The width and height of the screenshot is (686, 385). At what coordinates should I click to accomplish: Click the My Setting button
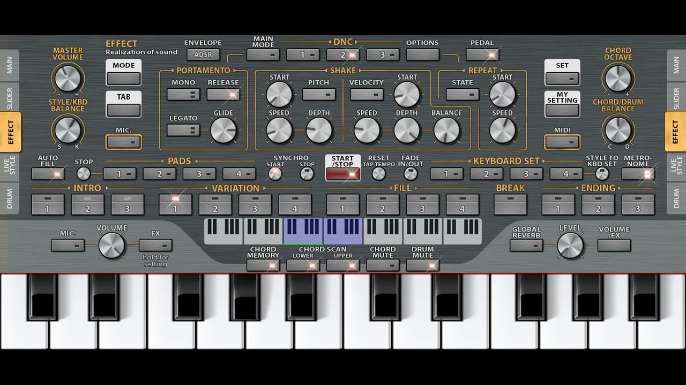(562, 104)
